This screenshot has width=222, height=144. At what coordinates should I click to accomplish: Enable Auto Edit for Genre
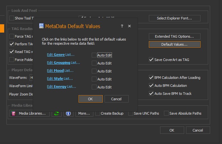click(x=94, y=55)
